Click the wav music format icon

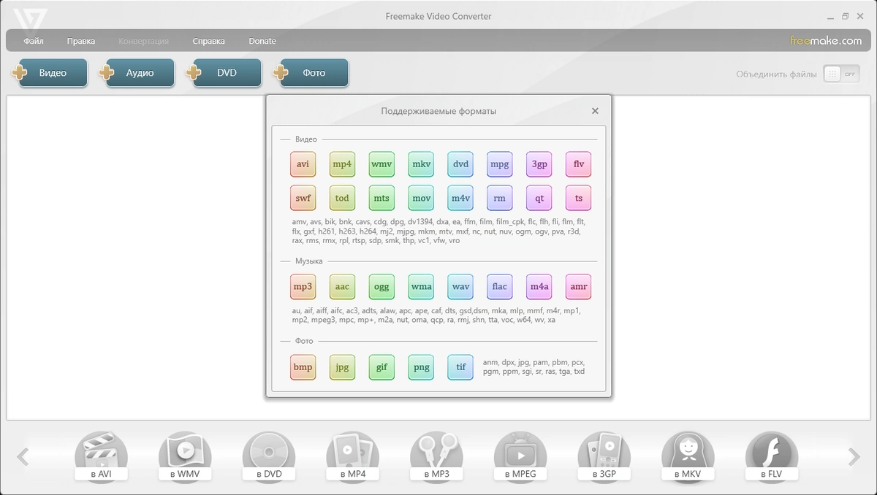pyautogui.click(x=460, y=287)
